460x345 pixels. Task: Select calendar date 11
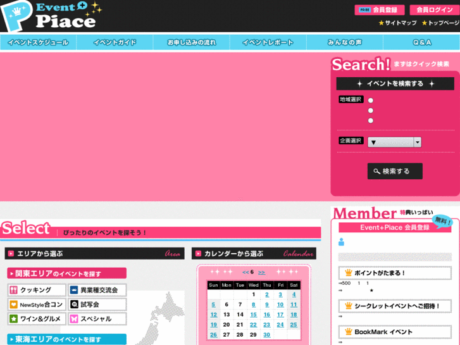coord(294,304)
